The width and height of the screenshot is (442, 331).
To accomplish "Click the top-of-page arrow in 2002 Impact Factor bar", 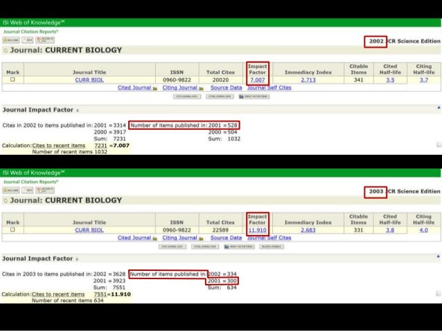I will click(439, 108).
